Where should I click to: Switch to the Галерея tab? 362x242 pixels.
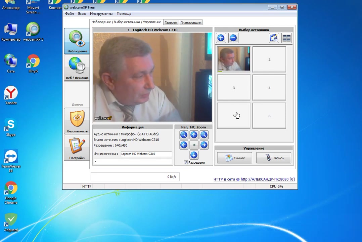[x=171, y=23]
